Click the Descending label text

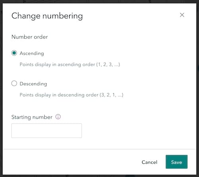coord(33,84)
